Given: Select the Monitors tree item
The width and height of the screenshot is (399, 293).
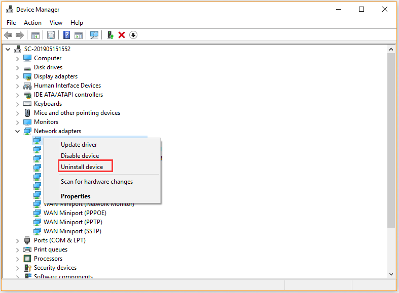Looking at the screenshot, I should (x=46, y=122).
